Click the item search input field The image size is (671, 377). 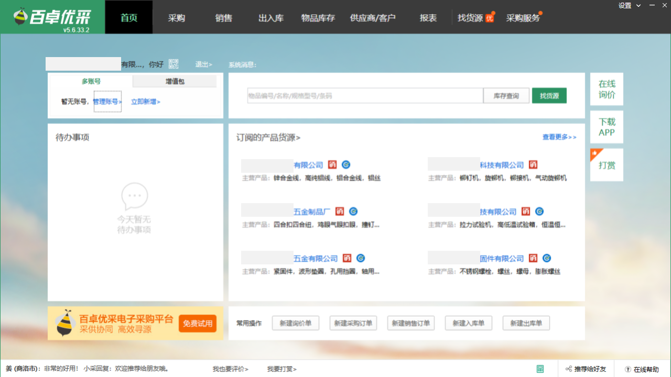[x=365, y=96]
